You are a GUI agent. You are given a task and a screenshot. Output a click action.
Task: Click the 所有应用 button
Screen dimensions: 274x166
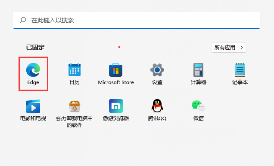pos(229,48)
